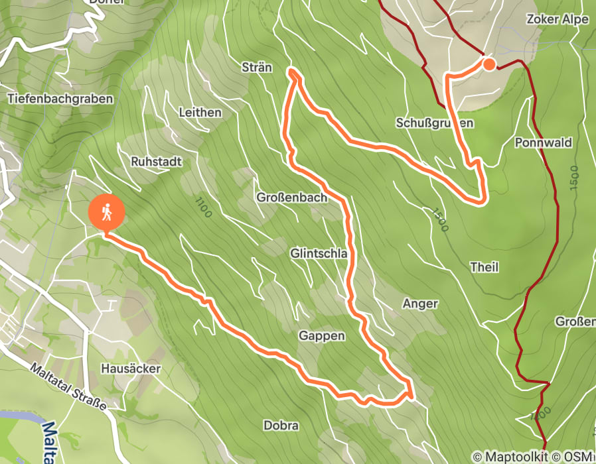Click the Tiefenbachgraben place label
The height and width of the screenshot is (464, 596).
click(x=60, y=99)
